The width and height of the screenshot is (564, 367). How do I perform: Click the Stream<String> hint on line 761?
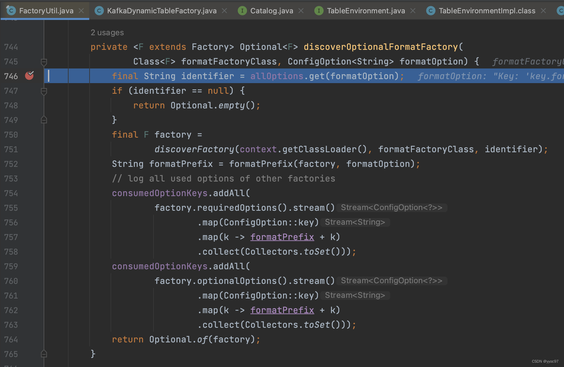[355, 295]
